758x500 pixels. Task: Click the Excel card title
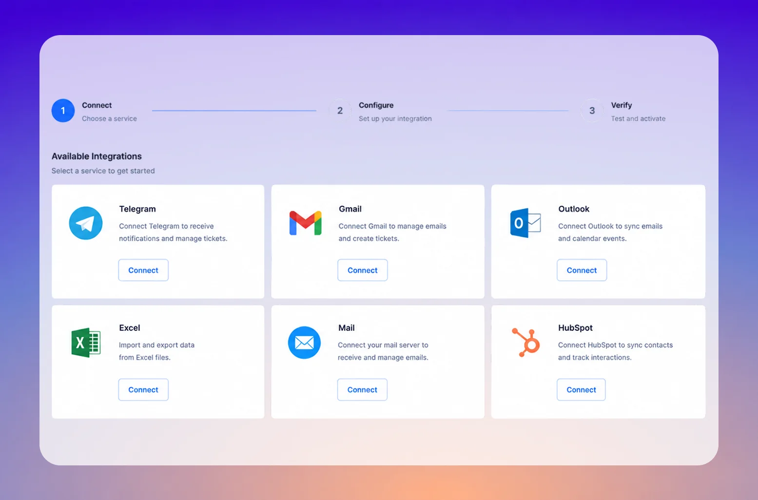(x=129, y=328)
